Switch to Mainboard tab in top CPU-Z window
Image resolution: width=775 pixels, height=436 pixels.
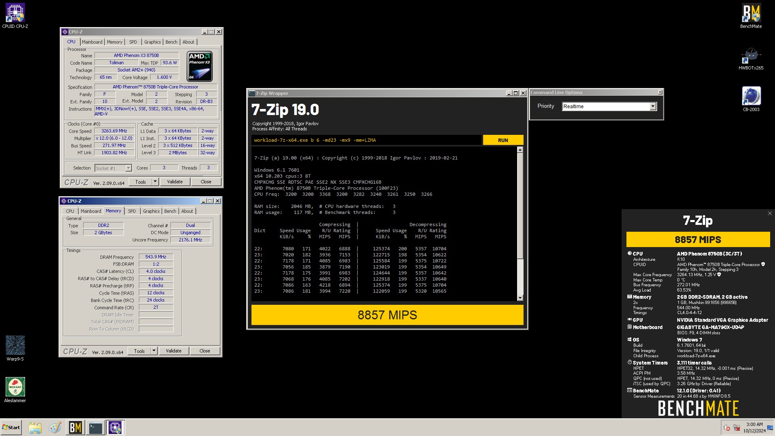(92, 42)
